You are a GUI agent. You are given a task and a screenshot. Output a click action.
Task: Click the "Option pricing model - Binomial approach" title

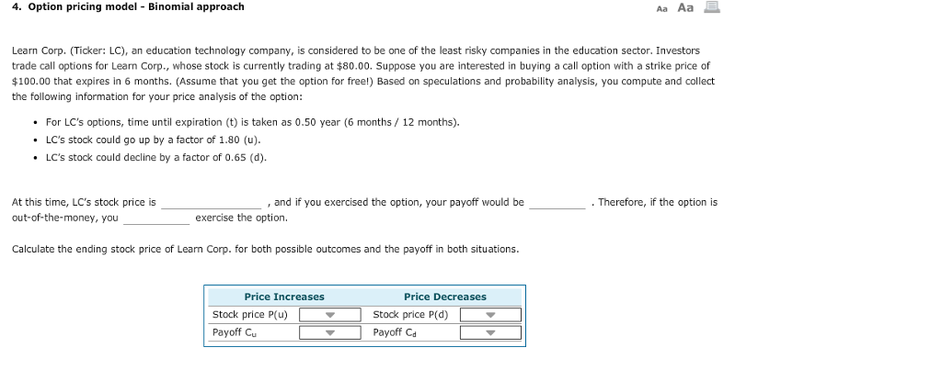pos(128,6)
